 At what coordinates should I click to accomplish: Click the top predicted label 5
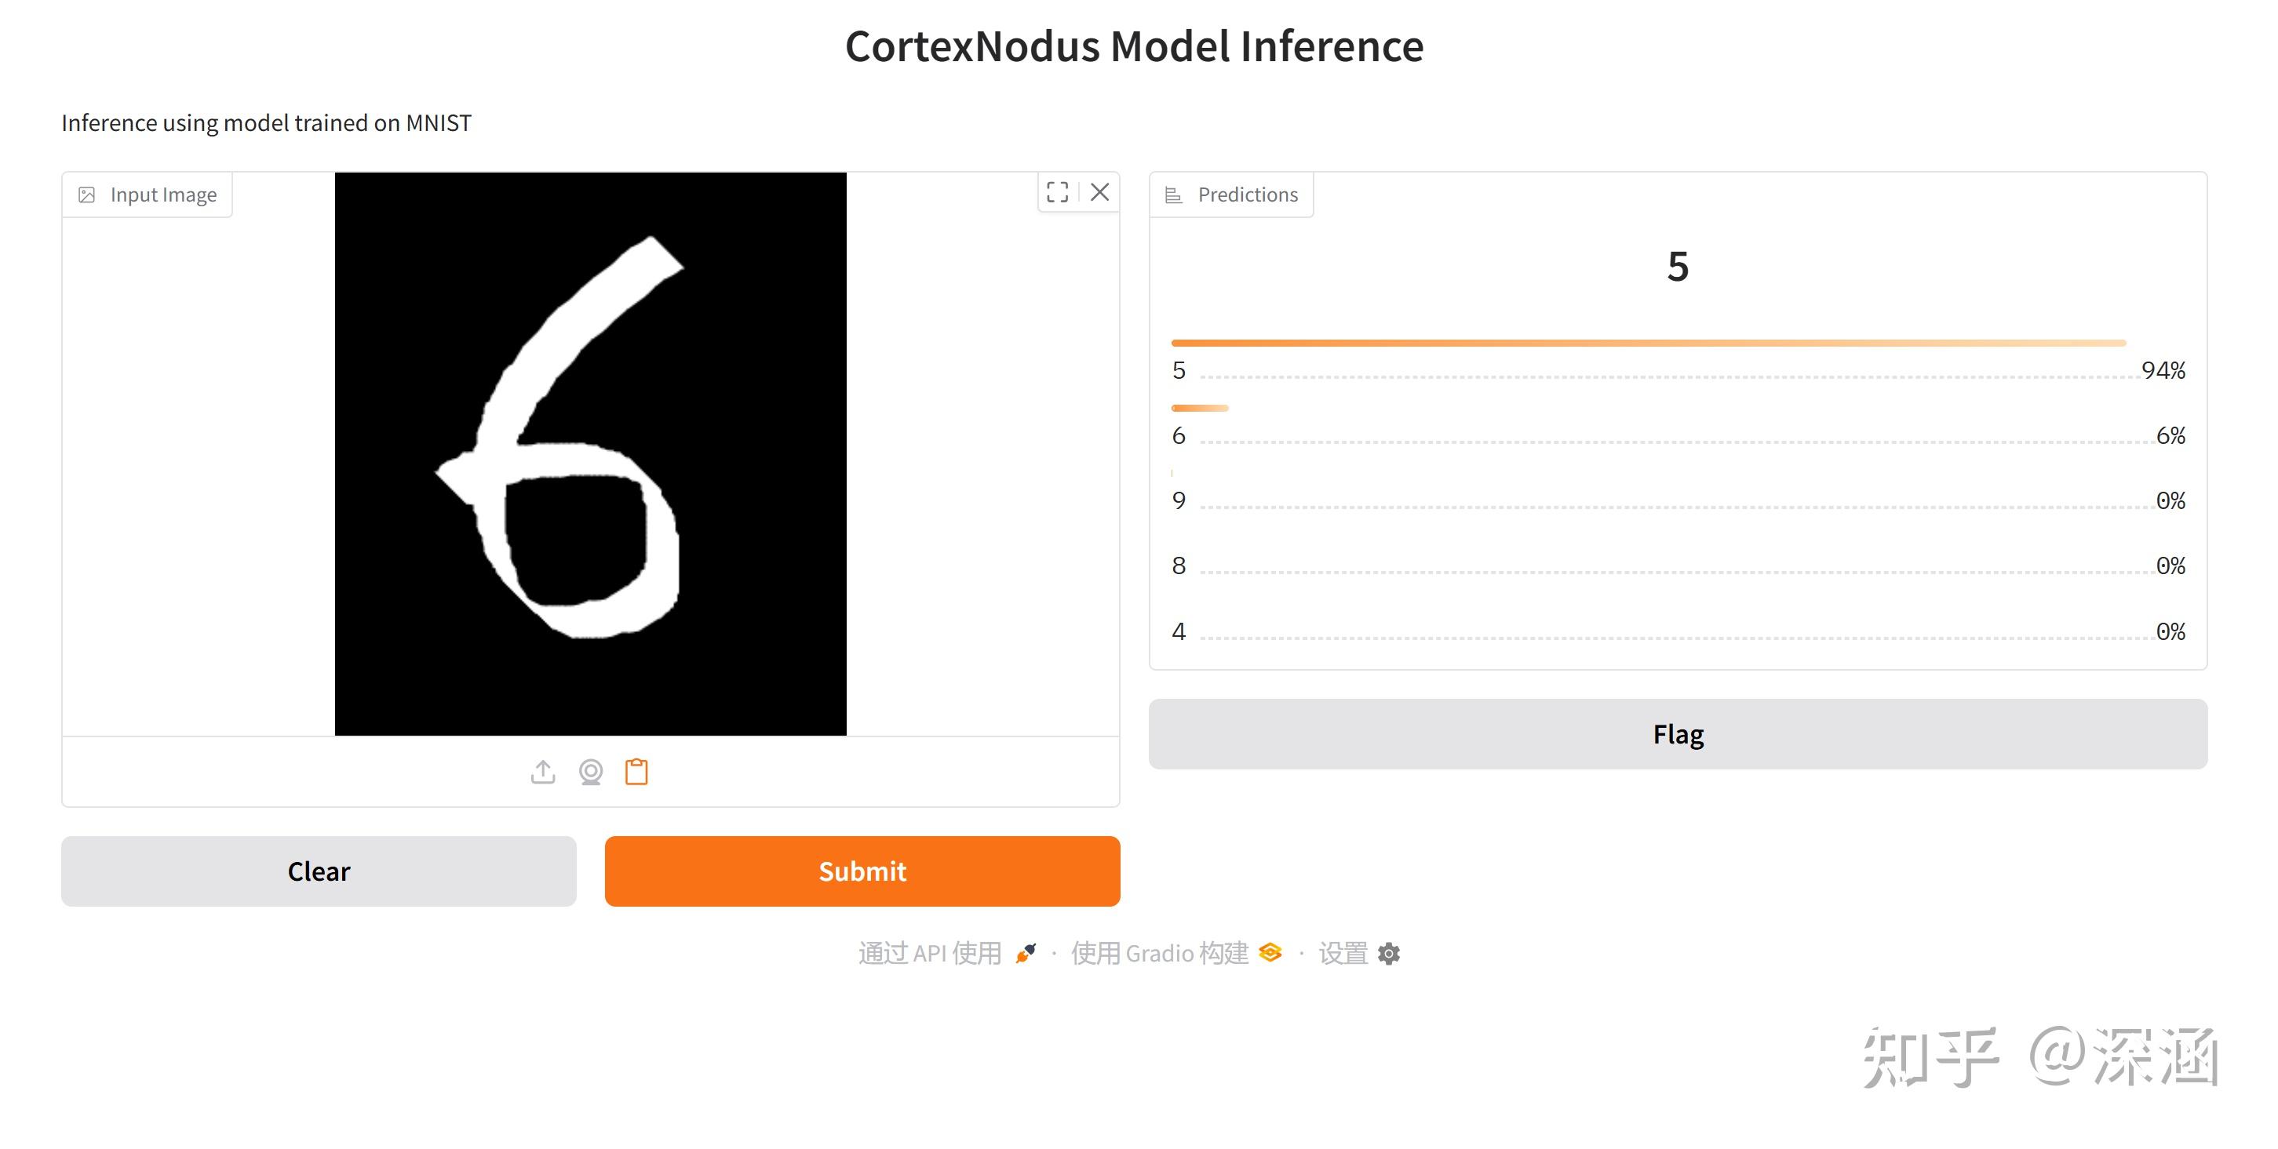click(1677, 266)
